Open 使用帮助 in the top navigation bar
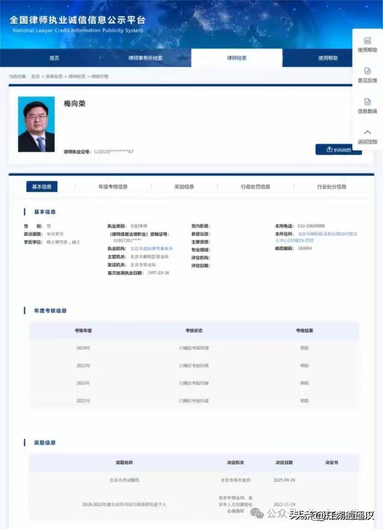This screenshot has height=529, width=383. 328,58
